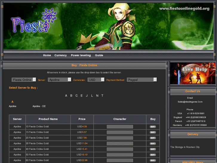This screenshot has width=217, height=163.
Task: Click Buy for 40 Fiesta Online Gold
Action: [153, 149]
